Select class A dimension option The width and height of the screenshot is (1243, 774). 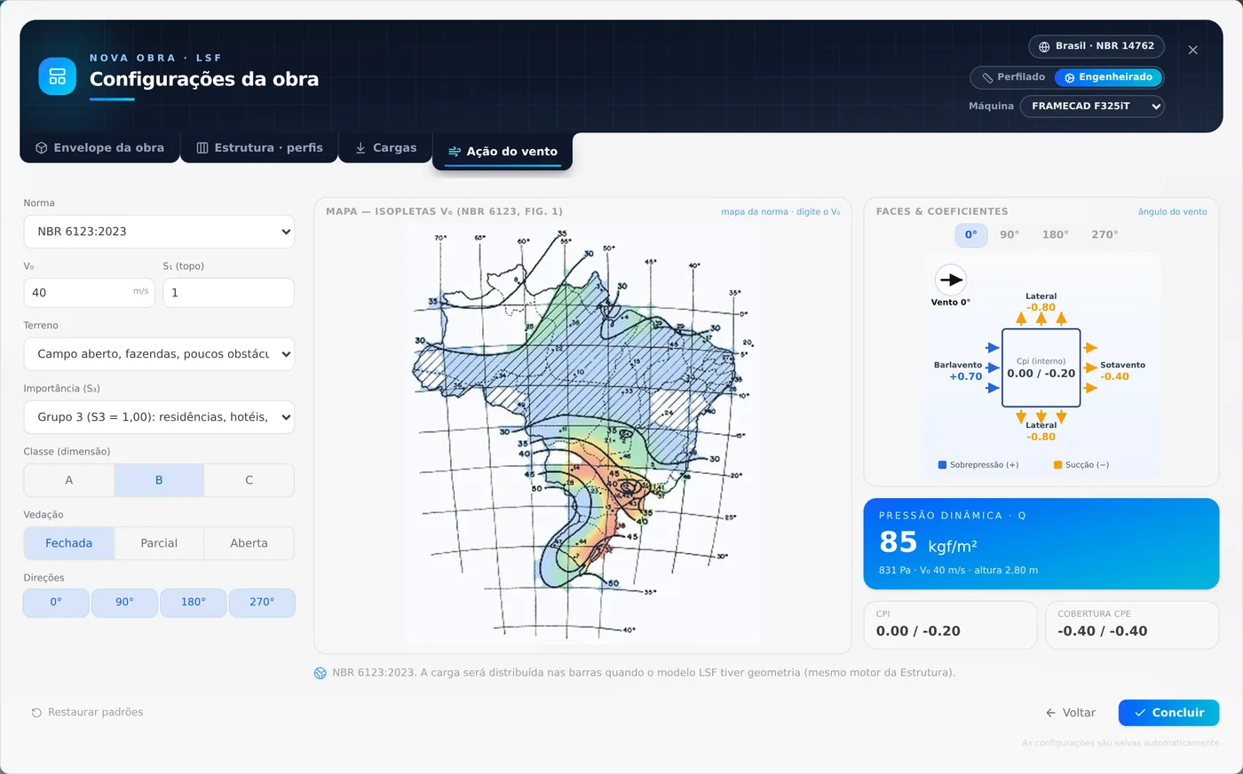69,480
